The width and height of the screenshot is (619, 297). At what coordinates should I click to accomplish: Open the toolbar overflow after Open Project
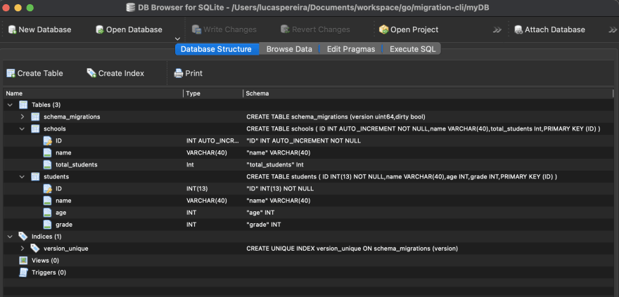tap(497, 29)
